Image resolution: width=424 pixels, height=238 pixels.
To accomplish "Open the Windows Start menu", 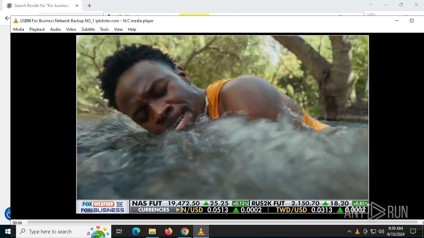I will pos(8,231).
